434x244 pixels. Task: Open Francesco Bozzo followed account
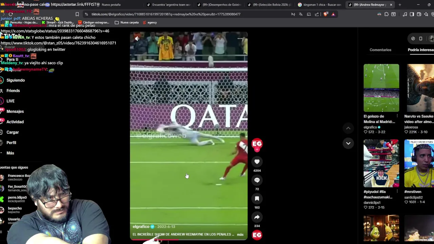pos(16,177)
